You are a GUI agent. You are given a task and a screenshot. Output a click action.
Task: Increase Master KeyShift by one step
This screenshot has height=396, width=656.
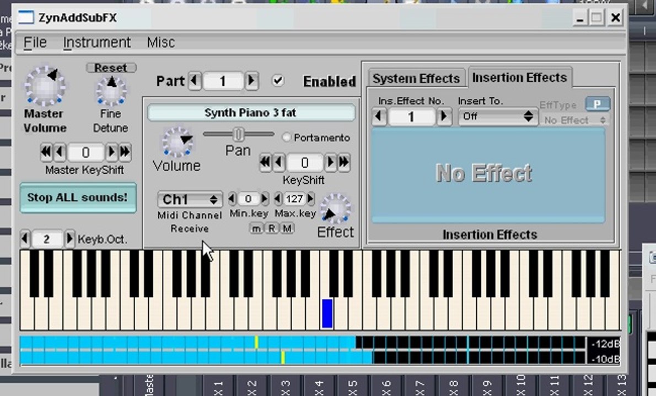(x=111, y=152)
